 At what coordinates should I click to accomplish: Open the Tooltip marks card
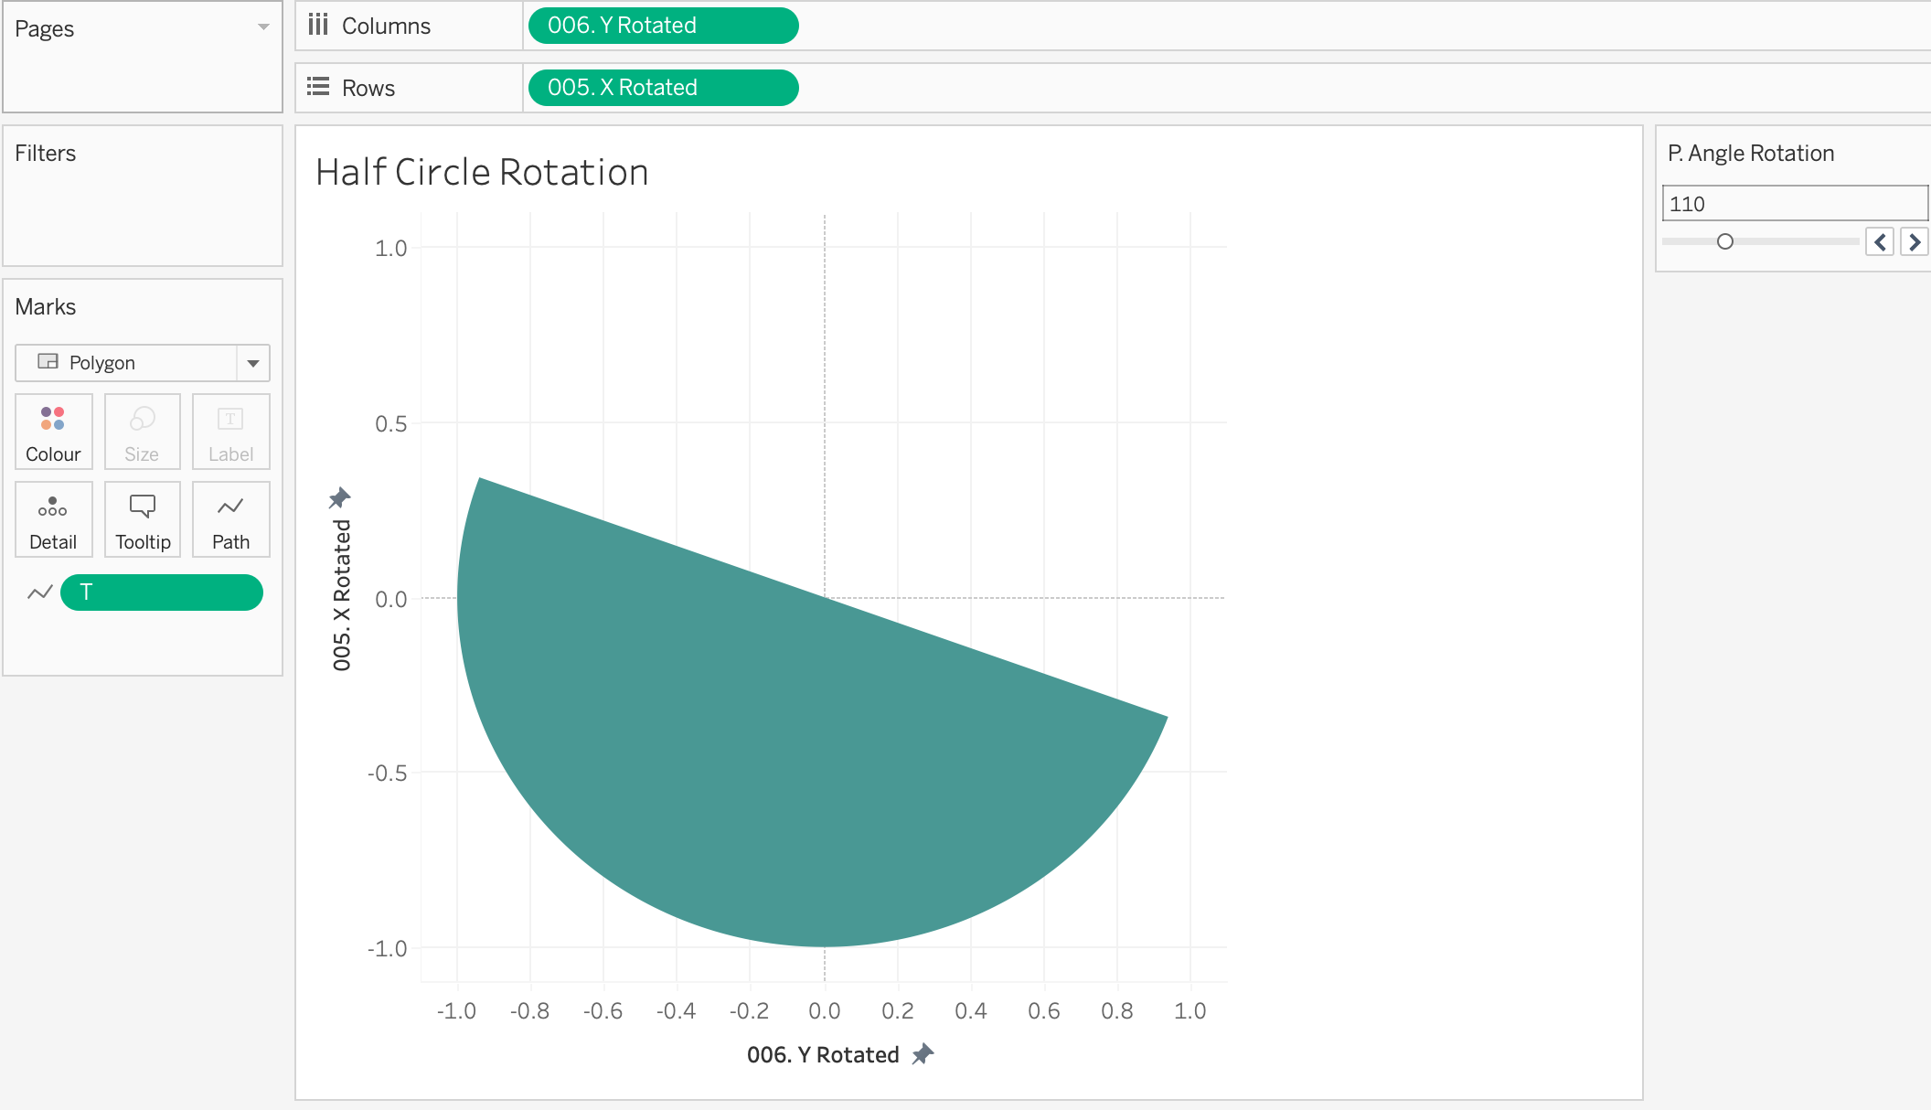coord(142,519)
